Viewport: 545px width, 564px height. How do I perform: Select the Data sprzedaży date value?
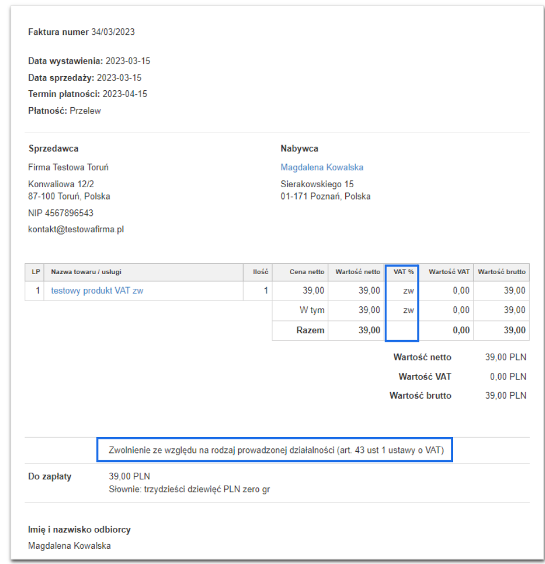[x=119, y=78]
